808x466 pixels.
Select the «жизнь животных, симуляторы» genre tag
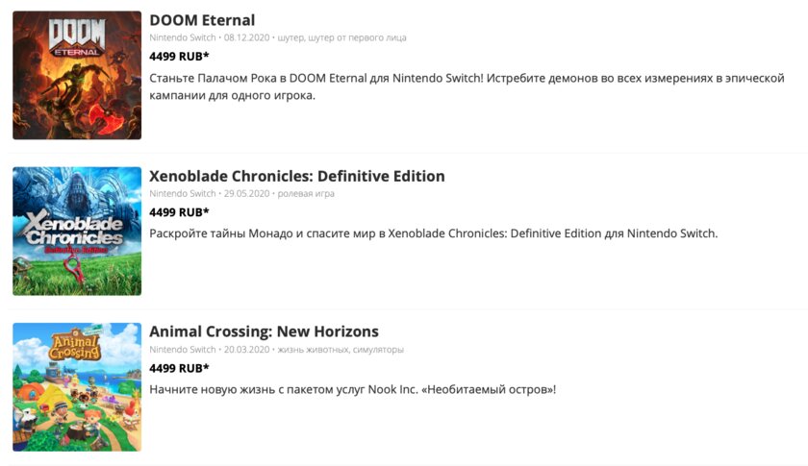point(341,350)
